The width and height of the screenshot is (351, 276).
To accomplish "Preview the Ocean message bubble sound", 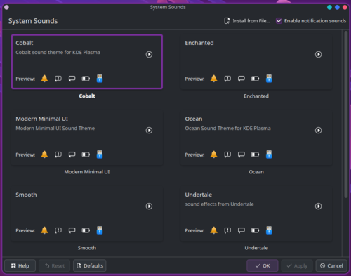I will 241,155.
